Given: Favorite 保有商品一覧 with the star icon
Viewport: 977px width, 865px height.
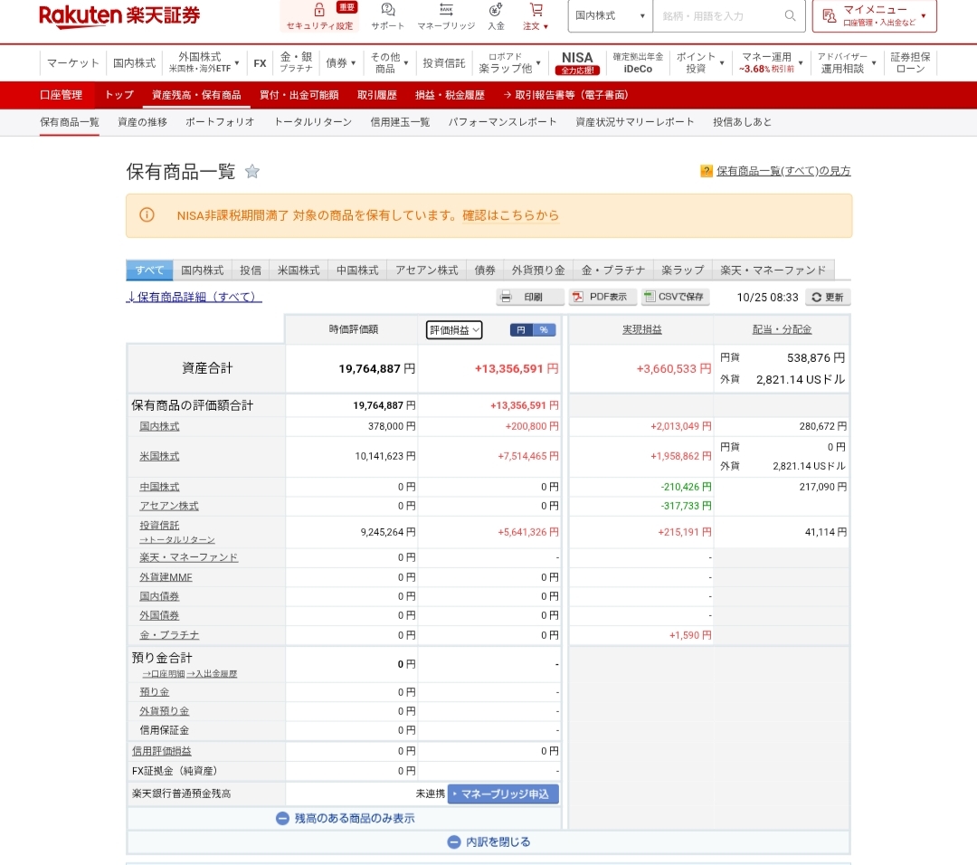Looking at the screenshot, I should pyautogui.click(x=252, y=170).
